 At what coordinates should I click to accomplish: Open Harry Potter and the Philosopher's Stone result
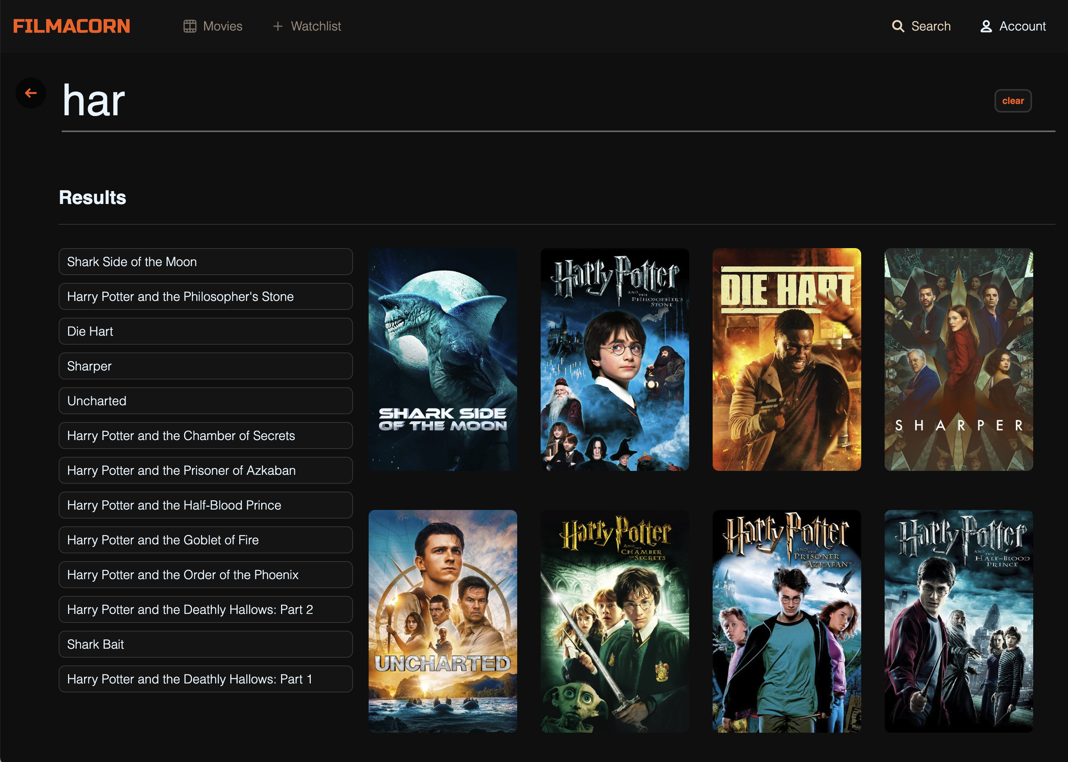pos(205,297)
